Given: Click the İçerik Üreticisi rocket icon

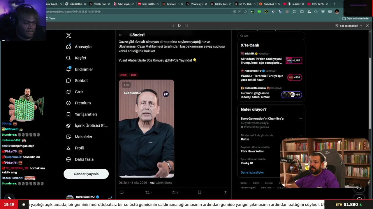Looking at the screenshot, I should (x=68, y=126).
